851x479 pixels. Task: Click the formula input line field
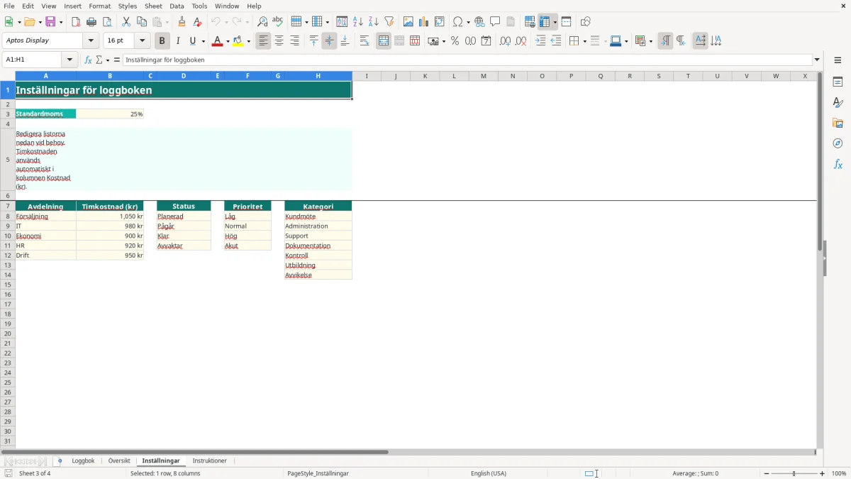(x=467, y=60)
